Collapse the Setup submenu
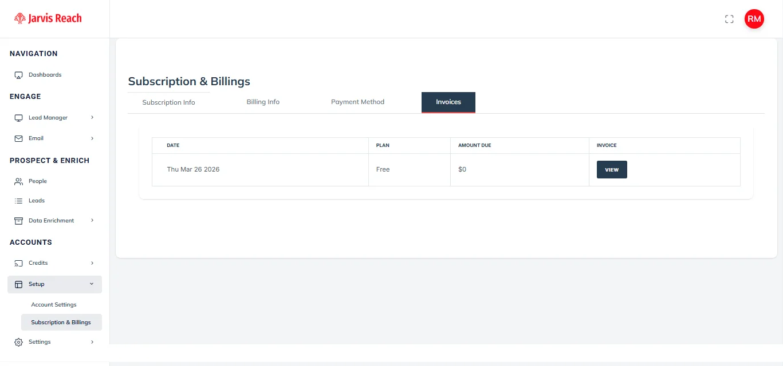Viewport: 783px width, 366px height. click(92, 284)
